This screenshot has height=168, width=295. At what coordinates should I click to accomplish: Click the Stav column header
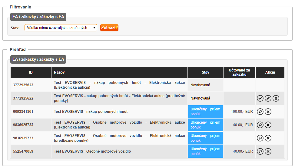coord(205,72)
